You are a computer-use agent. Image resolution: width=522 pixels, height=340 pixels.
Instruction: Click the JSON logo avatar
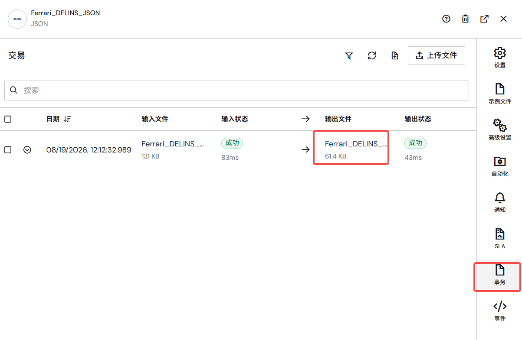coord(18,19)
